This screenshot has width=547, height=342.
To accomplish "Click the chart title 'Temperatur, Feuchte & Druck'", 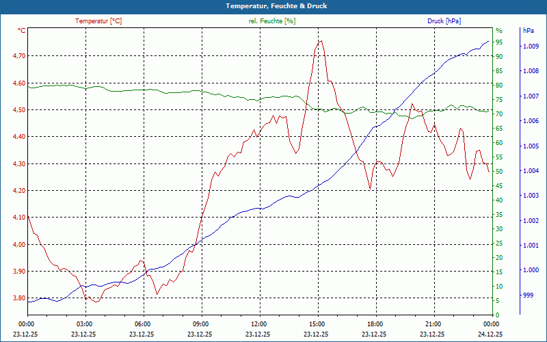I will click(x=276, y=6).
